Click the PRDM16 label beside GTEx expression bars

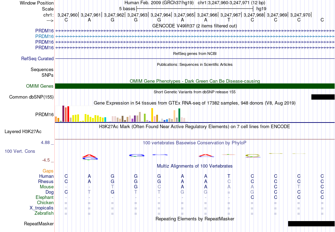44,114
